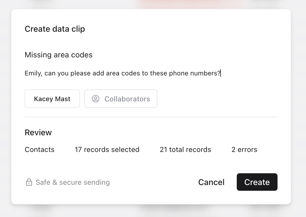This screenshot has width=306, height=217.
Task: Click the word 'Emily' in the message
Action: (33, 73)
